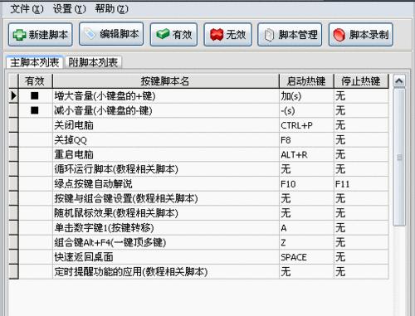Select the 绿点按键自动解说 script row

(x=198, y=184)
